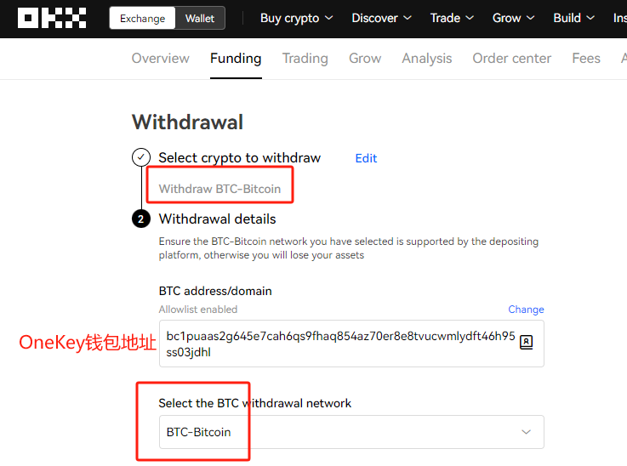Viewport: 627px width, 466px height.
Task: Open the Overview tab
Action: tap(160, 59)
